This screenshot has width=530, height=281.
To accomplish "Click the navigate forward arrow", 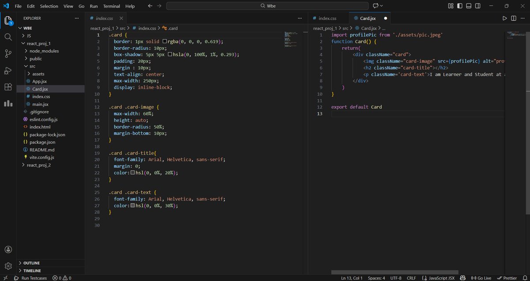I will click(x=159, y=6).
